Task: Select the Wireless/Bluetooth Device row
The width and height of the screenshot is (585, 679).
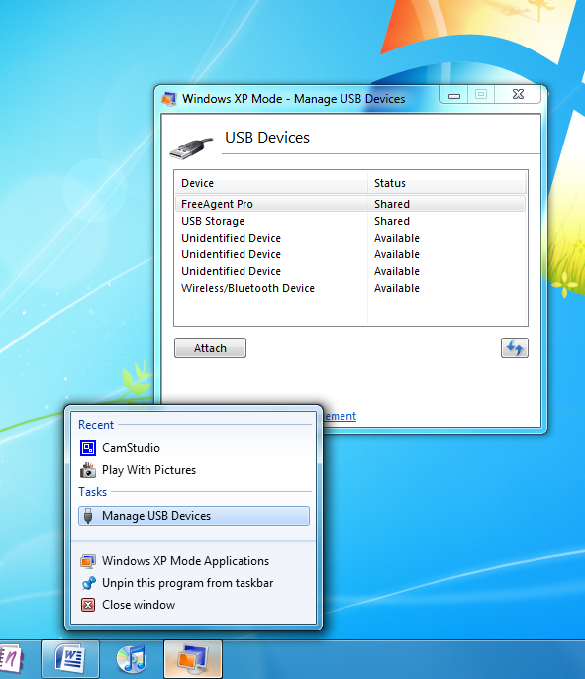Action: [x=350, y=288]
